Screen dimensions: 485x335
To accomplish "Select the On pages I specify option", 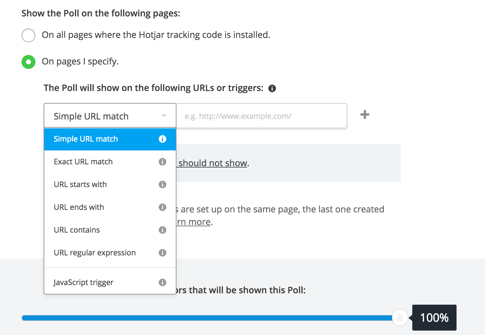I will click(28, 62).
